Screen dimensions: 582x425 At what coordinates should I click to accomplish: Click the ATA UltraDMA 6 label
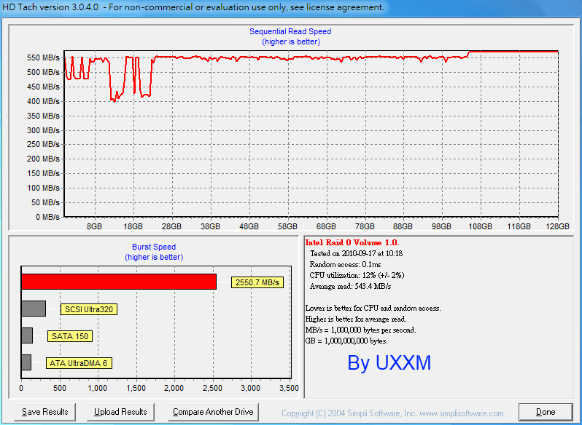pyautogui.click(x=79, y=363)
